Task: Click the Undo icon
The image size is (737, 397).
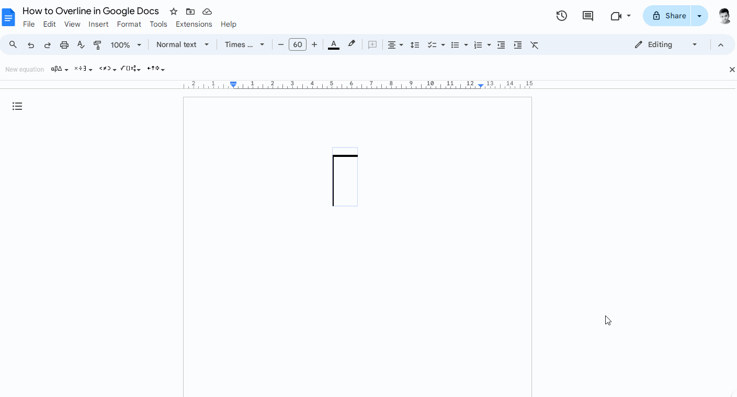Action: (30, 44)
